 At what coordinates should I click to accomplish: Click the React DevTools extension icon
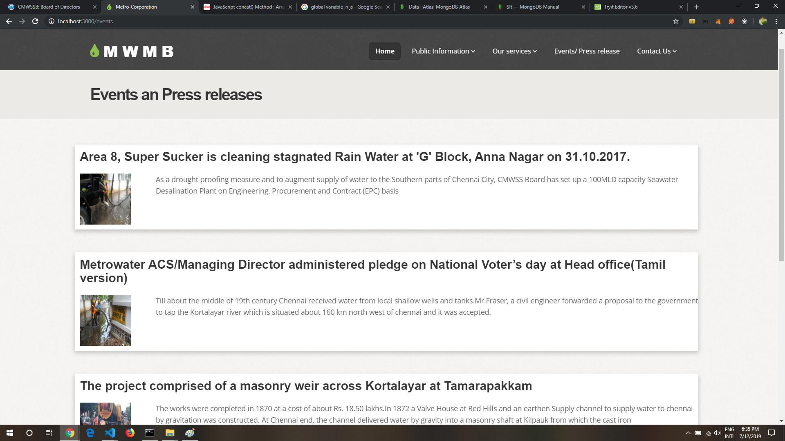click(x=745, y=21)
